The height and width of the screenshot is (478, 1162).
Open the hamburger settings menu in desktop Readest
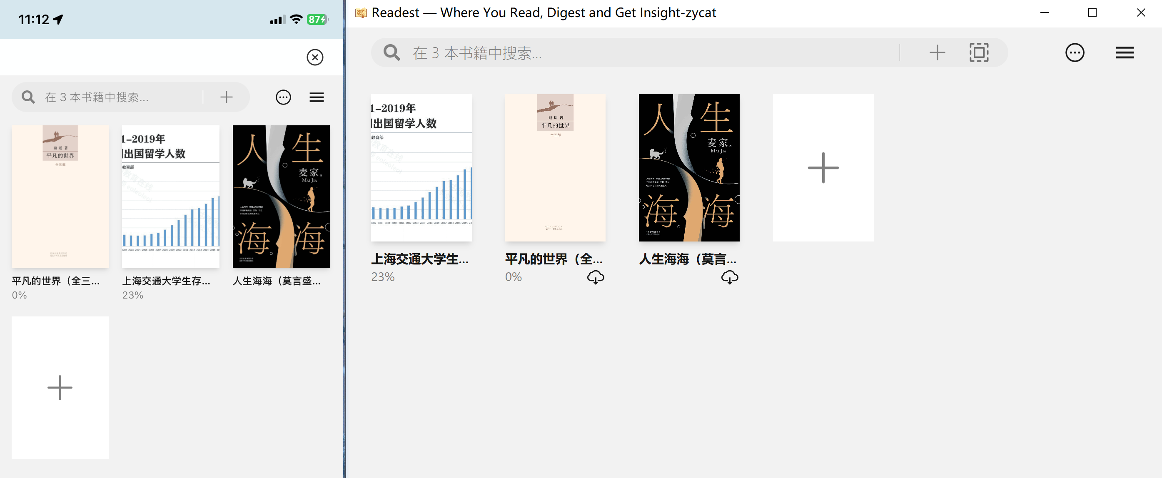[x=1125, y=53]
